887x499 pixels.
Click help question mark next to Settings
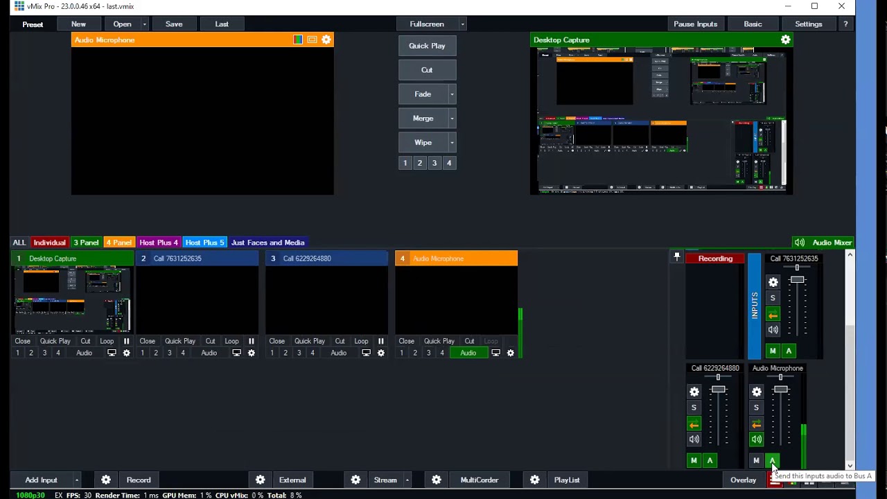(x=845, y=24)
